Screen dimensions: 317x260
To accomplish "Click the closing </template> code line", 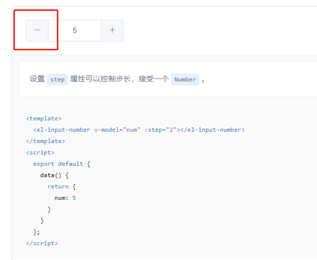I will click(45, 141).
